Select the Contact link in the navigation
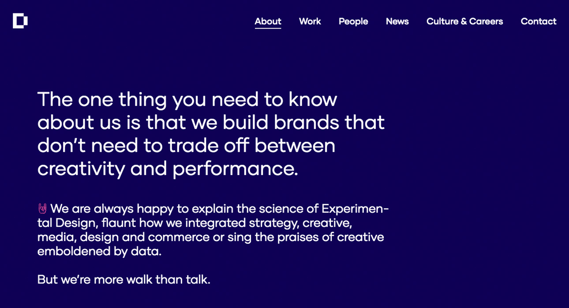This screenshot has width=569, height=308. 538,22
